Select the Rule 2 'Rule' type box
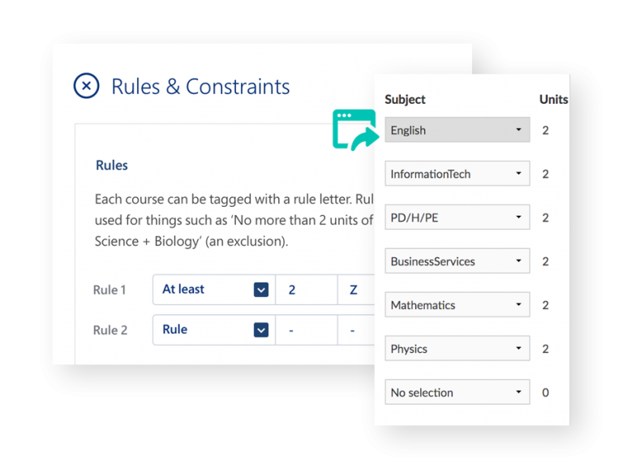The image size is (623, 465). point(203,330)
